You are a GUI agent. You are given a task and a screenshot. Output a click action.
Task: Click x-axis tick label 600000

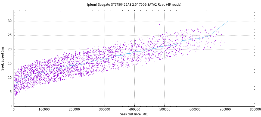click(x=195, y=109)
